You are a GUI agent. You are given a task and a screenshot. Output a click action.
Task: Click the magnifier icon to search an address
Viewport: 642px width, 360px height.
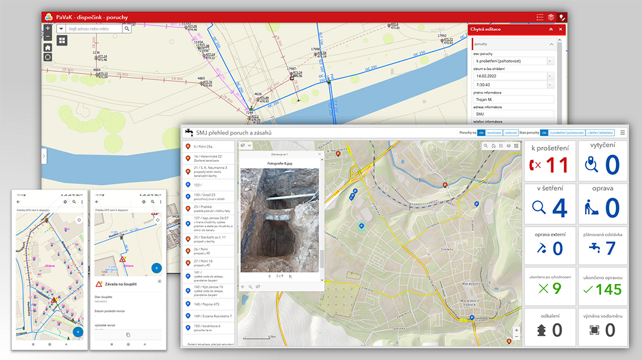127,28
